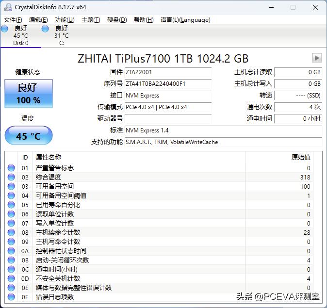Screen dimensions: 327x308
Task: Click status orb for attribute 08 主机读命令计数
Action: [x=11, y=232]
